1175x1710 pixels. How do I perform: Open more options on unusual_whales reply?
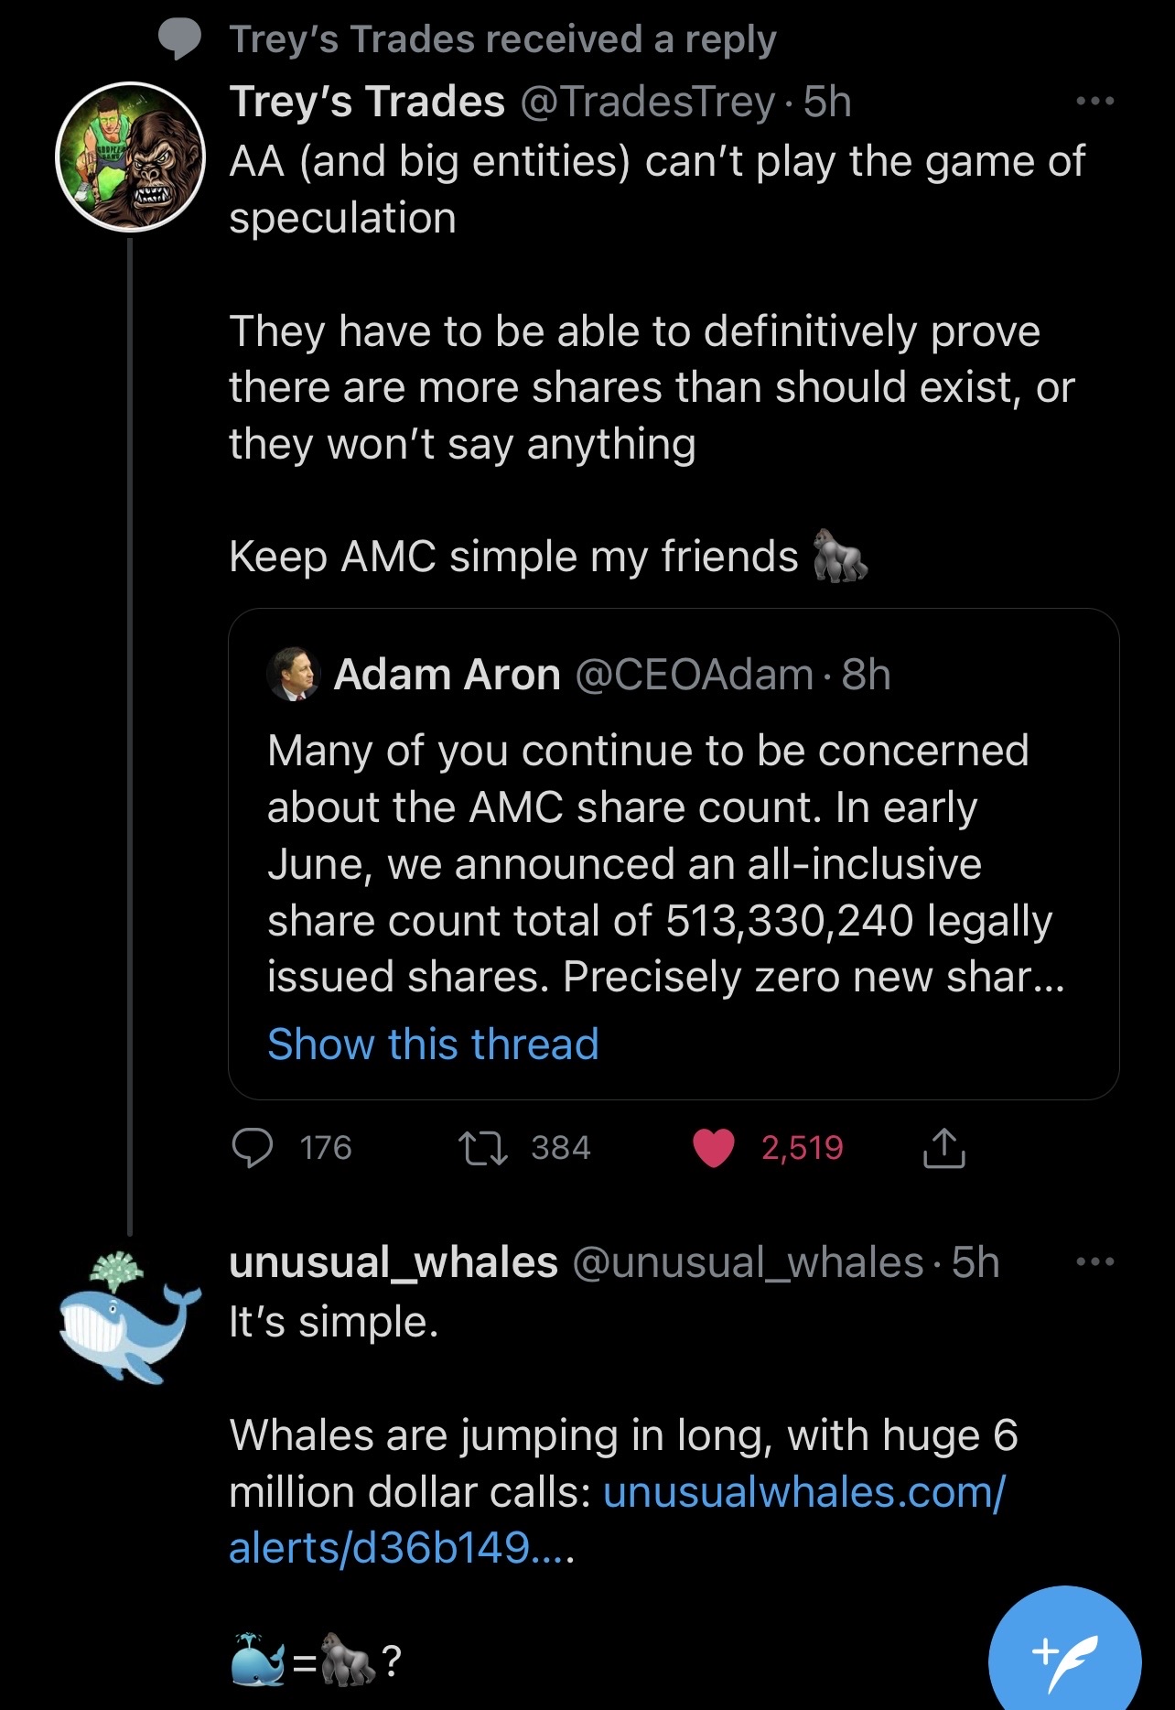point(1095,1261)
